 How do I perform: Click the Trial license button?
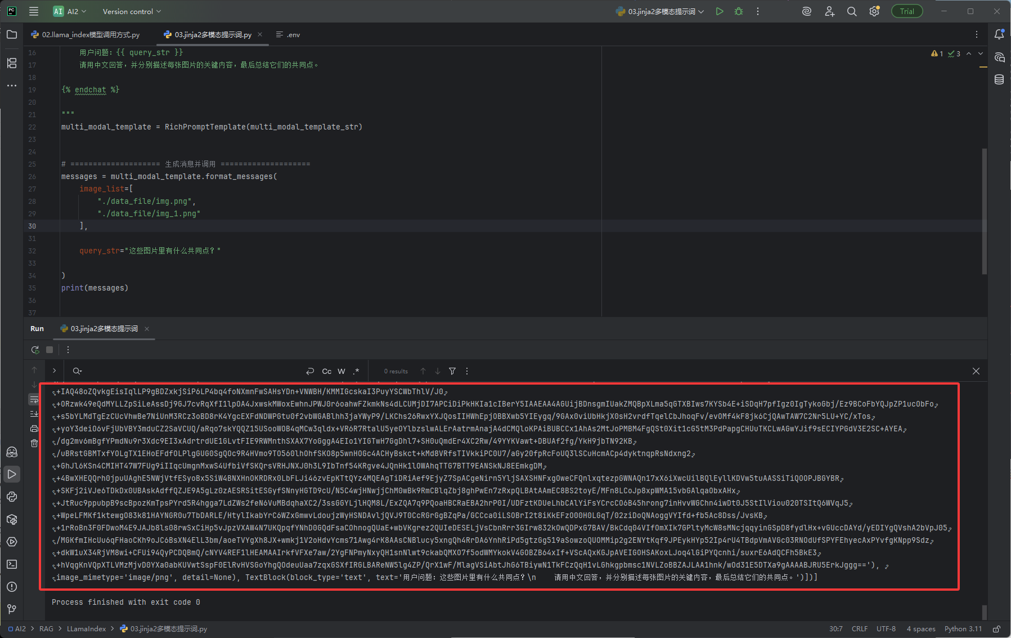coord(907,11)
